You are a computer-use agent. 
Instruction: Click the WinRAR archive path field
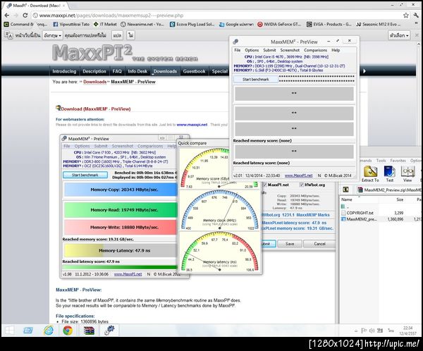pos(388,190)
